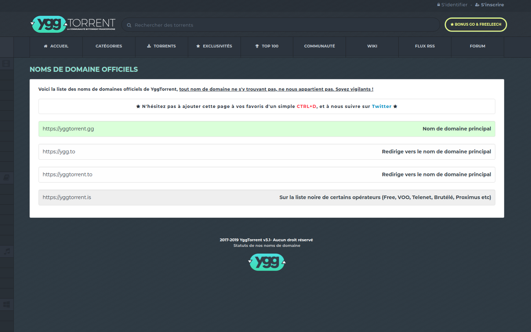The height and width of the screenshot is (332, 531).
Task: Open the music note sidebar category
Action: (x=7, y=251)
